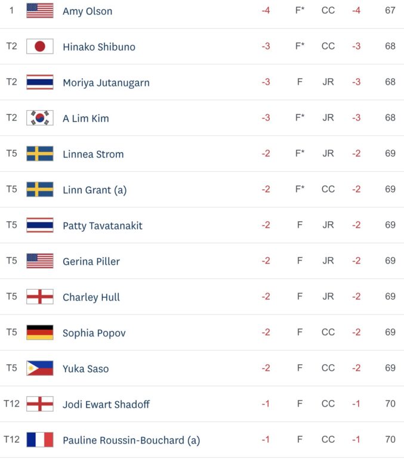Click the T12 position for Pauline Roussin-Bouchard
The image size is (404, 459).
pyautogui.click(x=11, y=439)
